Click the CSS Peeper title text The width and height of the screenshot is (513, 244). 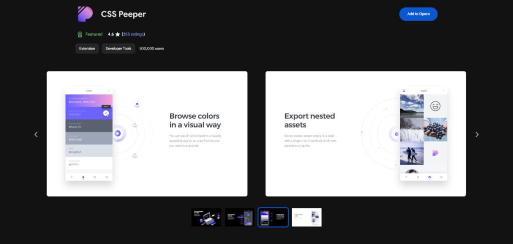click(x=123, y=14)
